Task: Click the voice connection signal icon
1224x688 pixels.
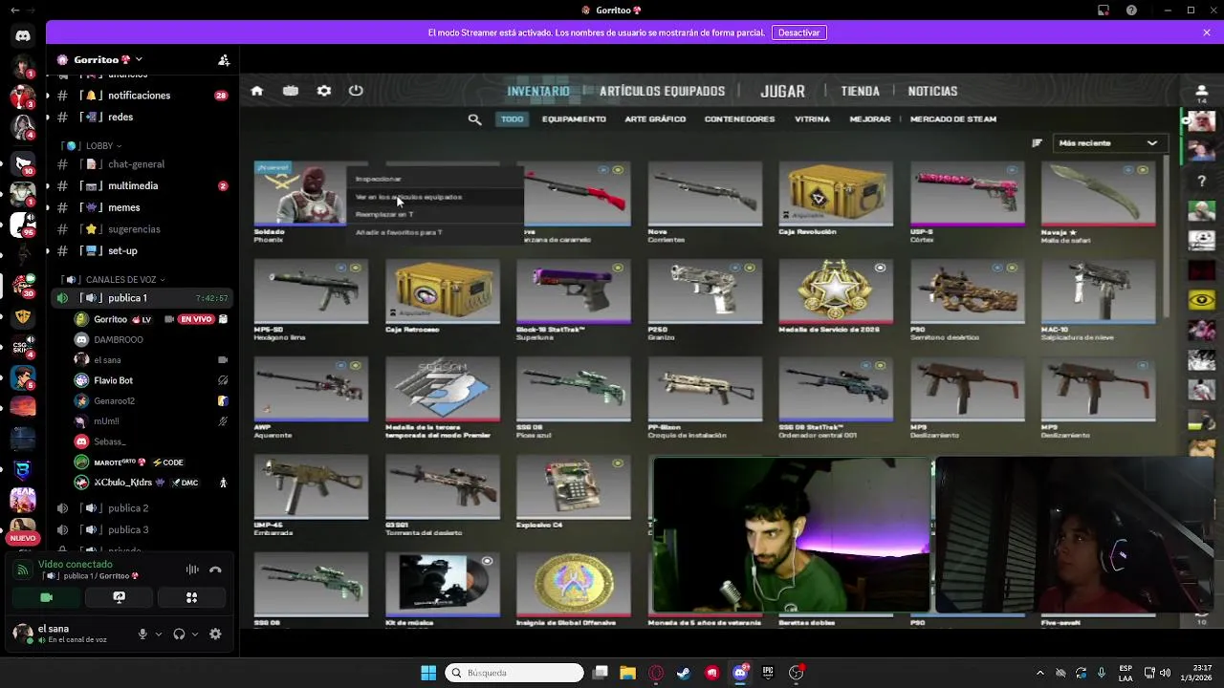Action: click(x=22, y=570)
